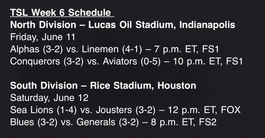Viewport: 265px width, 138px height.
Task: Click the FOX network label
Action: coord(231,110)
